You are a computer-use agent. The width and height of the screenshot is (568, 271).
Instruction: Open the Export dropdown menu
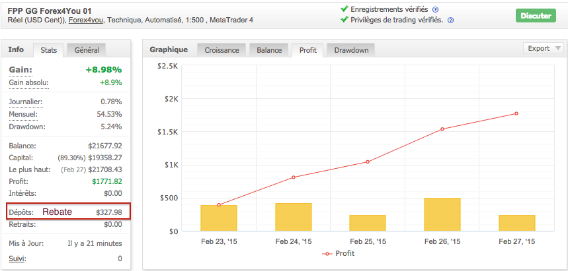543,48
